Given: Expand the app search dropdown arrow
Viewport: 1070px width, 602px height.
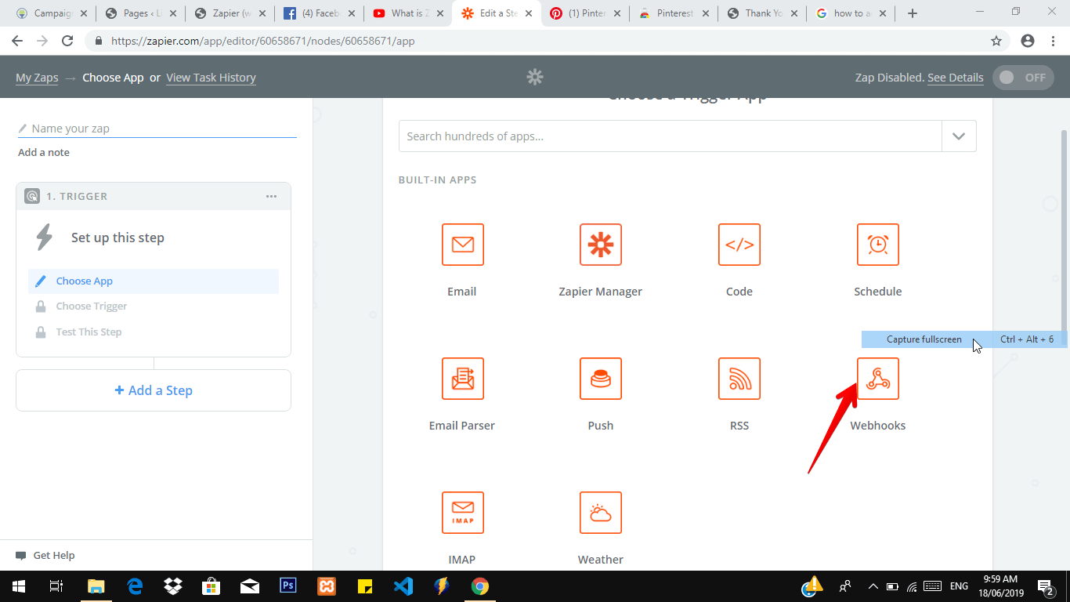Looking at the screenshot, I should (x=959, y=136).
